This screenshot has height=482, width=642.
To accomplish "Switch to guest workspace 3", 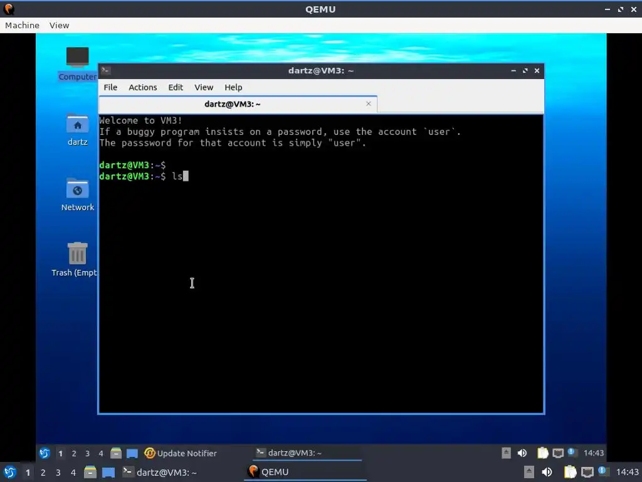I will click(x=87, y=453).
